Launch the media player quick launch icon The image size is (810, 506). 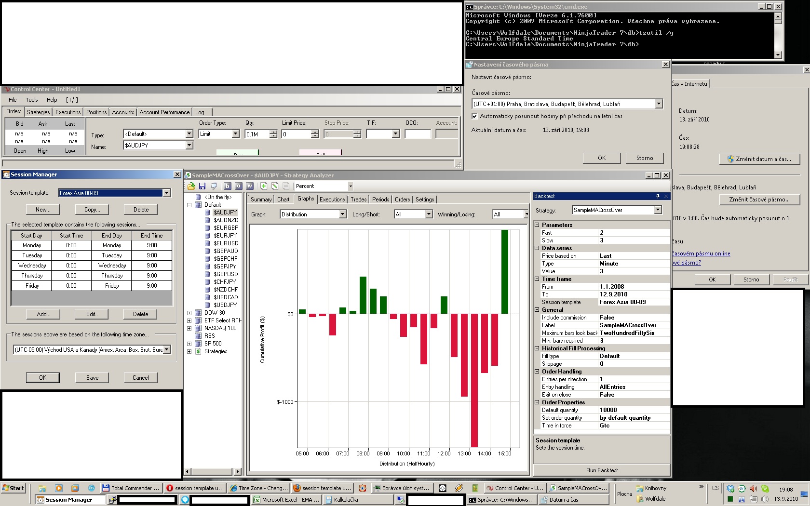click(x=59, y=488)
